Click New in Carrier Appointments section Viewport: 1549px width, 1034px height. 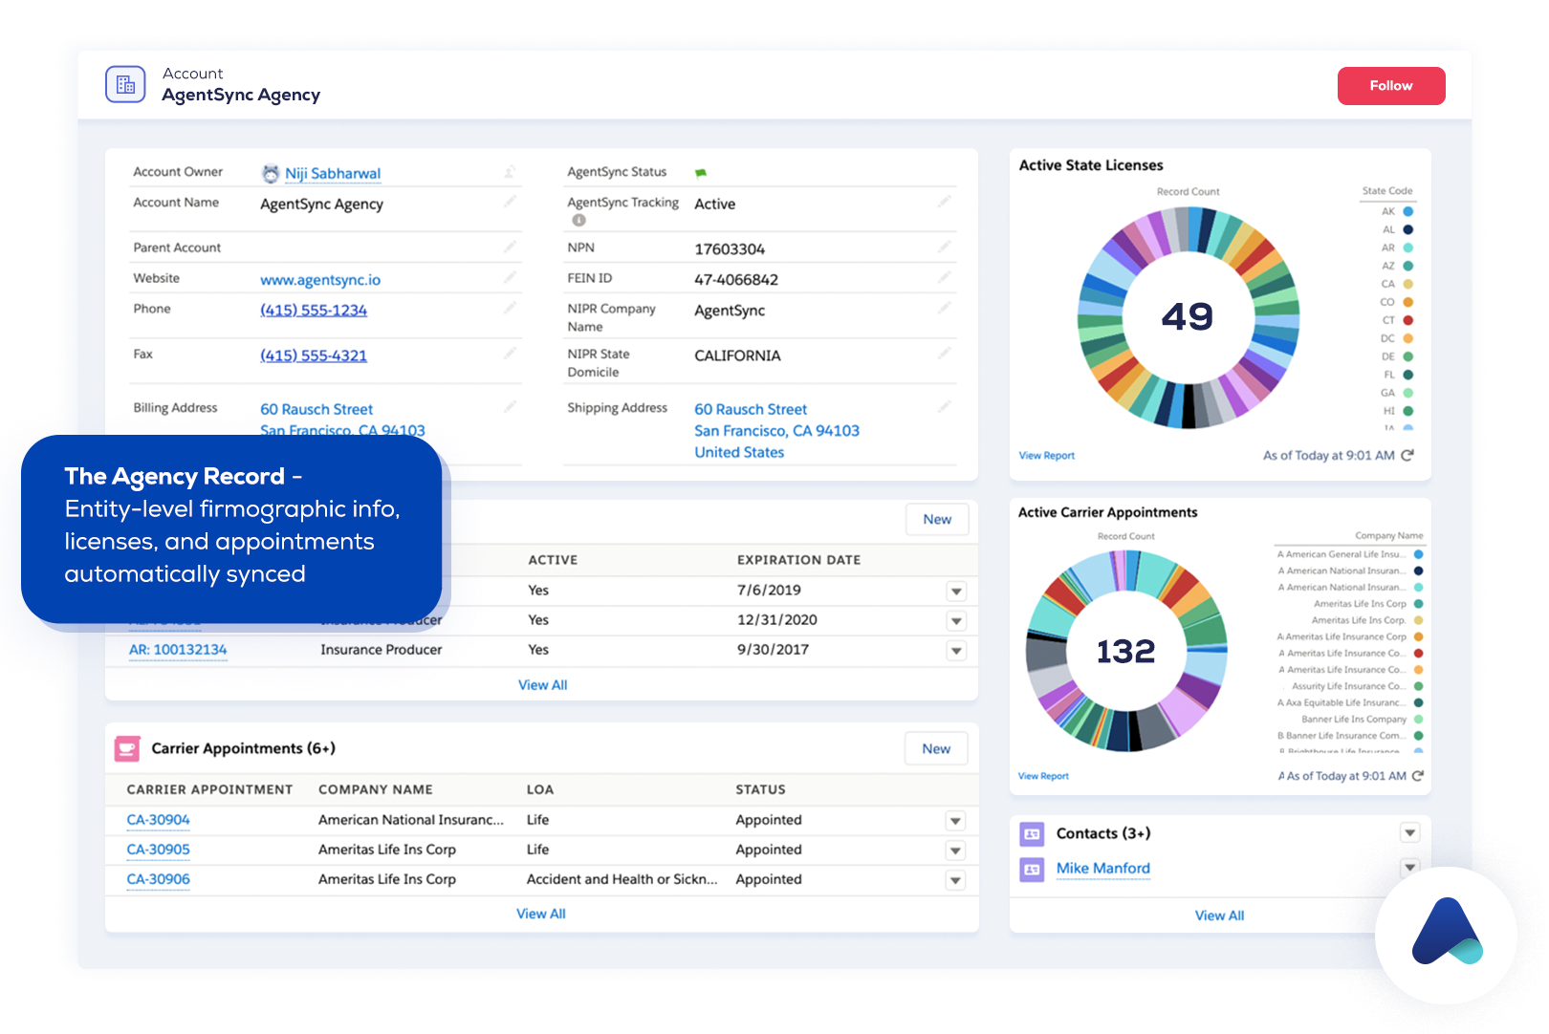coord(935,749)
